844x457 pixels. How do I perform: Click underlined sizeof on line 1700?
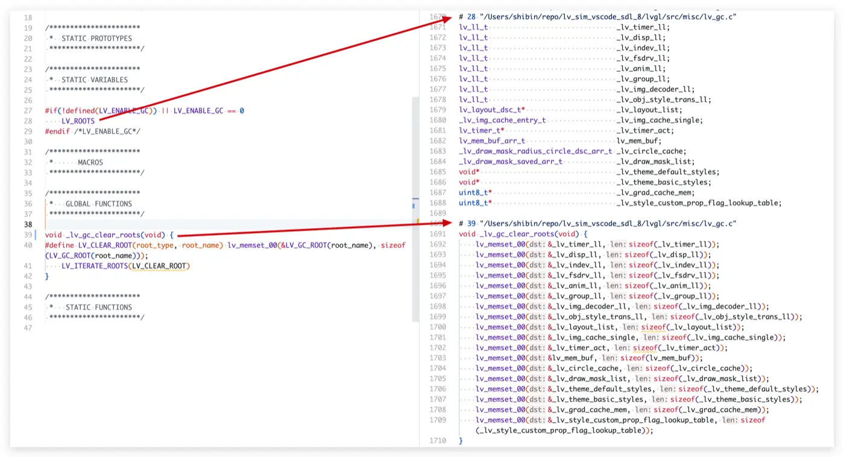[x=653, y=327]
